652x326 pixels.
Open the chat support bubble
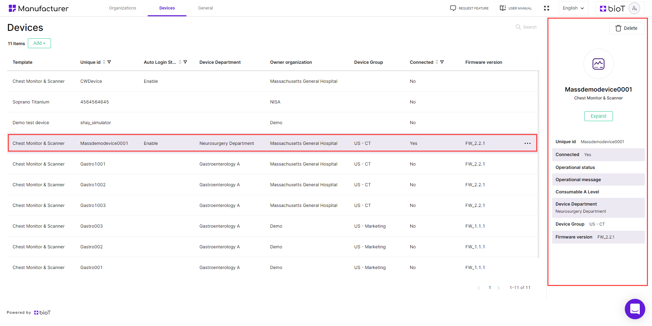pyautogui.click(x=635, y=309)
